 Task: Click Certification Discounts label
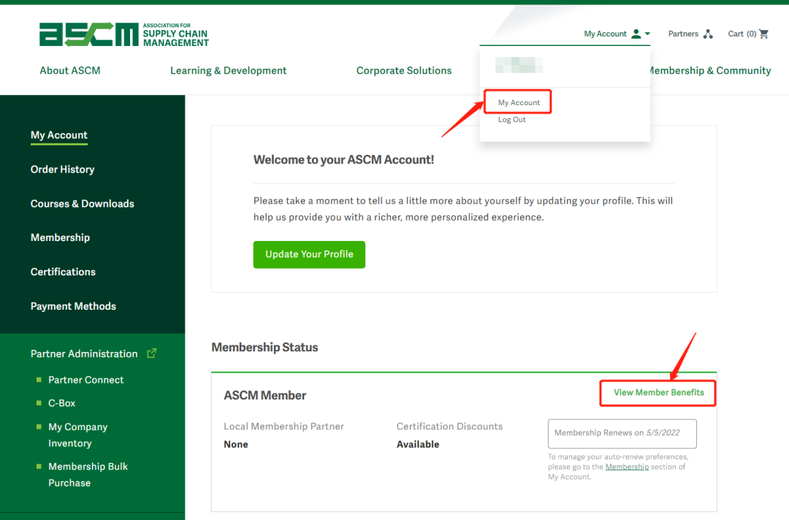(449, 427)
